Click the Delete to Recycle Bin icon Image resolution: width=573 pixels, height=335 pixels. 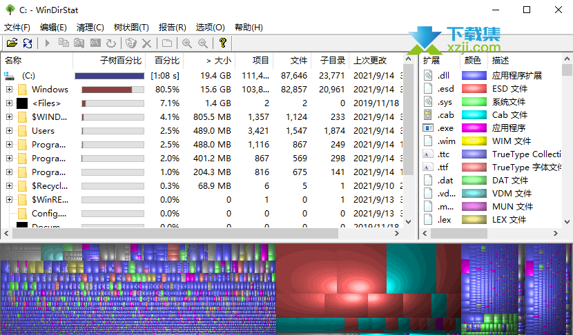[x=131, y=43]
